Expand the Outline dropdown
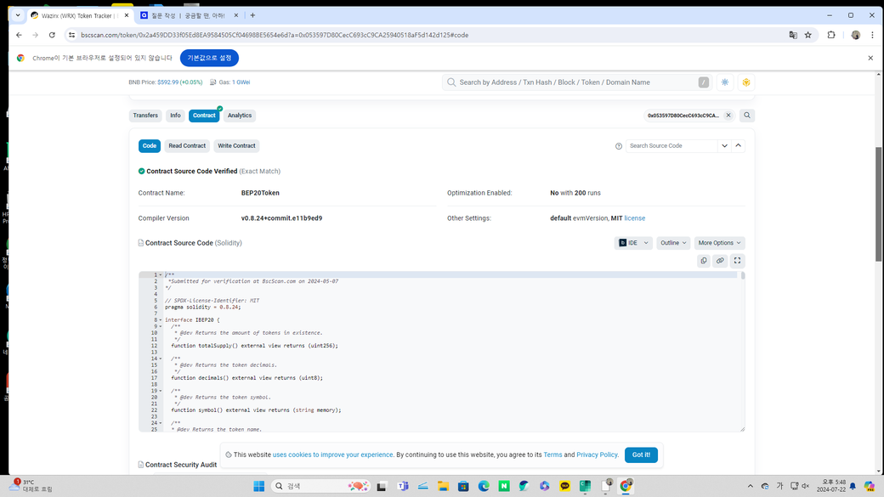Screen dimensions: 884x497 pyautogui.click(x=673, y=243)
